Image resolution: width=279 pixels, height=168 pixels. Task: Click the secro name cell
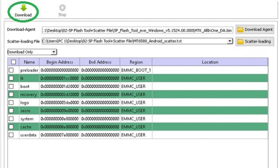pos(29,111)
